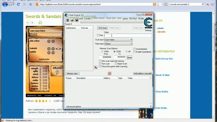Open the process list icon in Cheat Engine

(67, 20)
